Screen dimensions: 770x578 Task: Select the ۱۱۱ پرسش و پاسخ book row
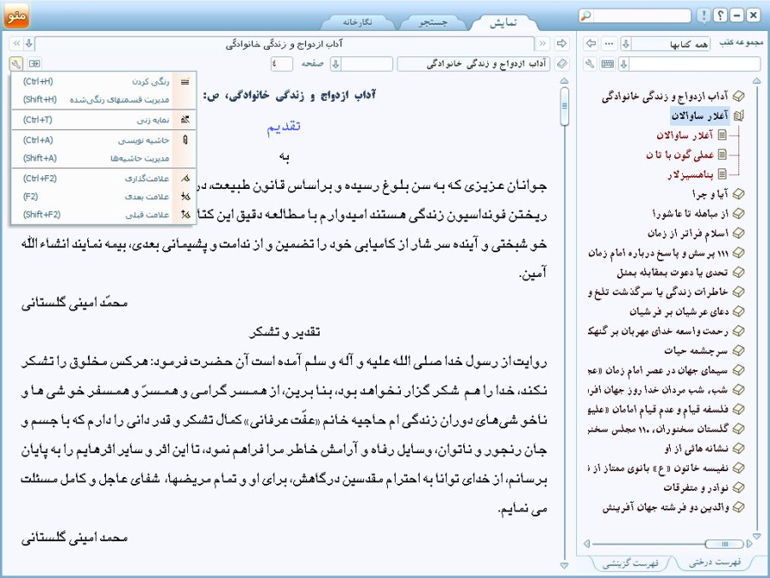658,252
